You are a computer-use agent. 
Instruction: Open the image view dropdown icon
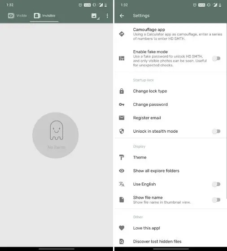(x=95, y=16)
